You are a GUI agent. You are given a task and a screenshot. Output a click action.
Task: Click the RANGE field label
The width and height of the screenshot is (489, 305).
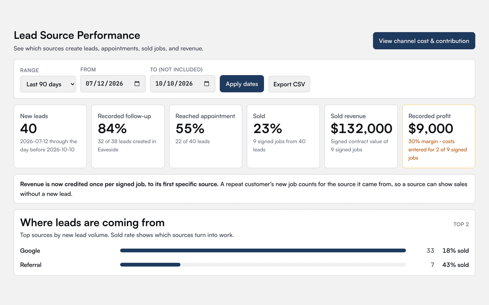coord(29,70)
